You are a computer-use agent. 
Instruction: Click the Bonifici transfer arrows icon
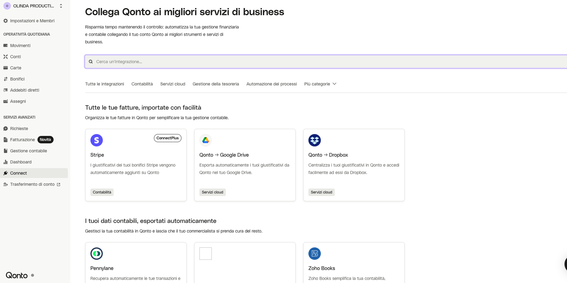(x=6, y=79)
